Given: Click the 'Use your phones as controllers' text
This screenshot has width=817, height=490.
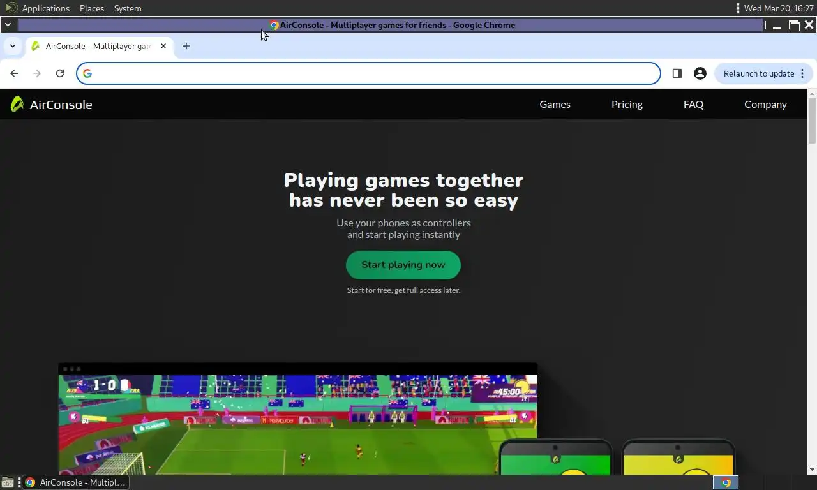Looking at the screenshot, I should click(x=403, y=223).
